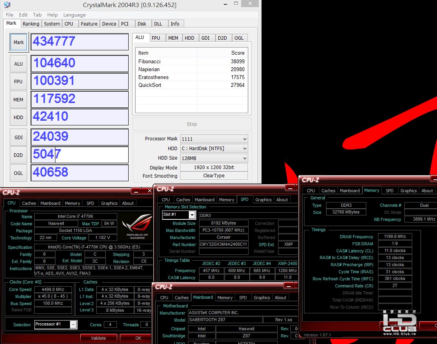Viewport: 437px width, 344px height.
Task: Open the Edit menu in CrystalMark
Action: 23,15
